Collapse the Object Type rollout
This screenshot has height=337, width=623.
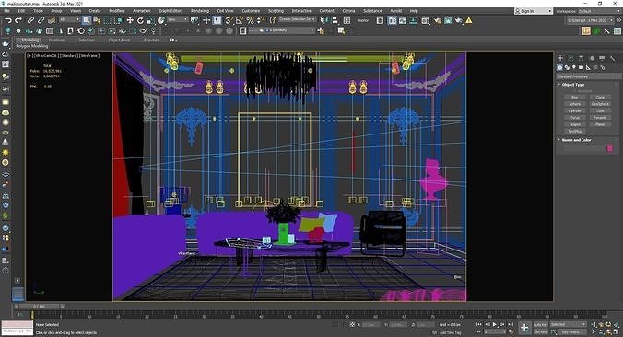[572, 85]
